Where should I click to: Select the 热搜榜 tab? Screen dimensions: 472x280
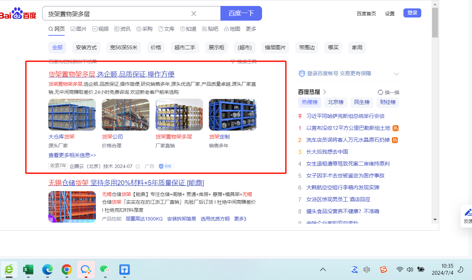point(310,102)
